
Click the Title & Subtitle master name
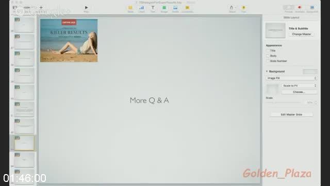(298, 28)
